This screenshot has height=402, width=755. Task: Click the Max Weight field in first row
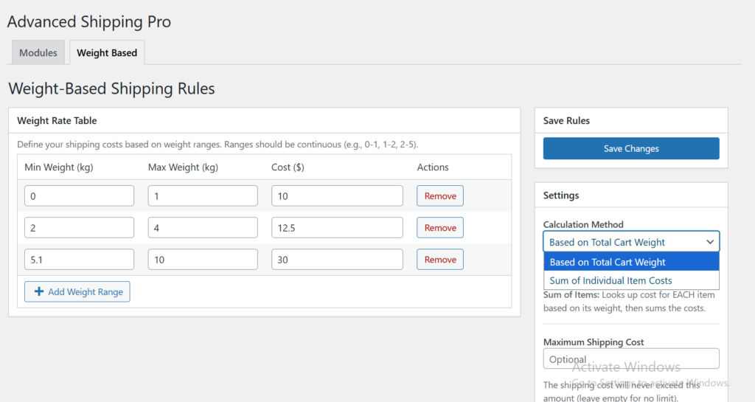coord(203,196)
